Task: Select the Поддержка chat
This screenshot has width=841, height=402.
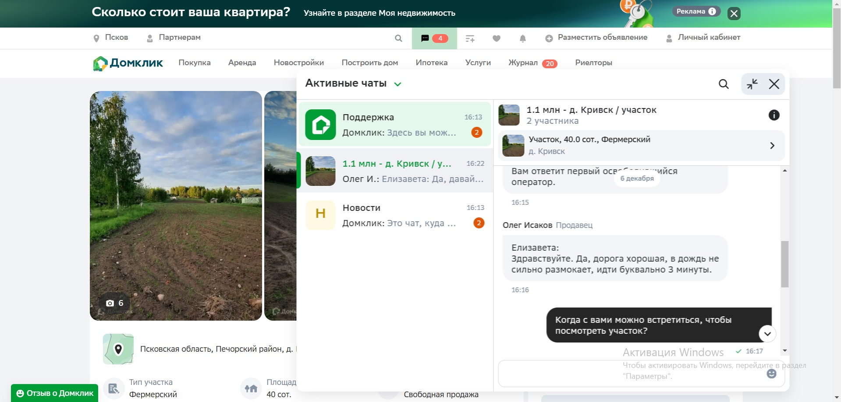Action: pos(394,124)
